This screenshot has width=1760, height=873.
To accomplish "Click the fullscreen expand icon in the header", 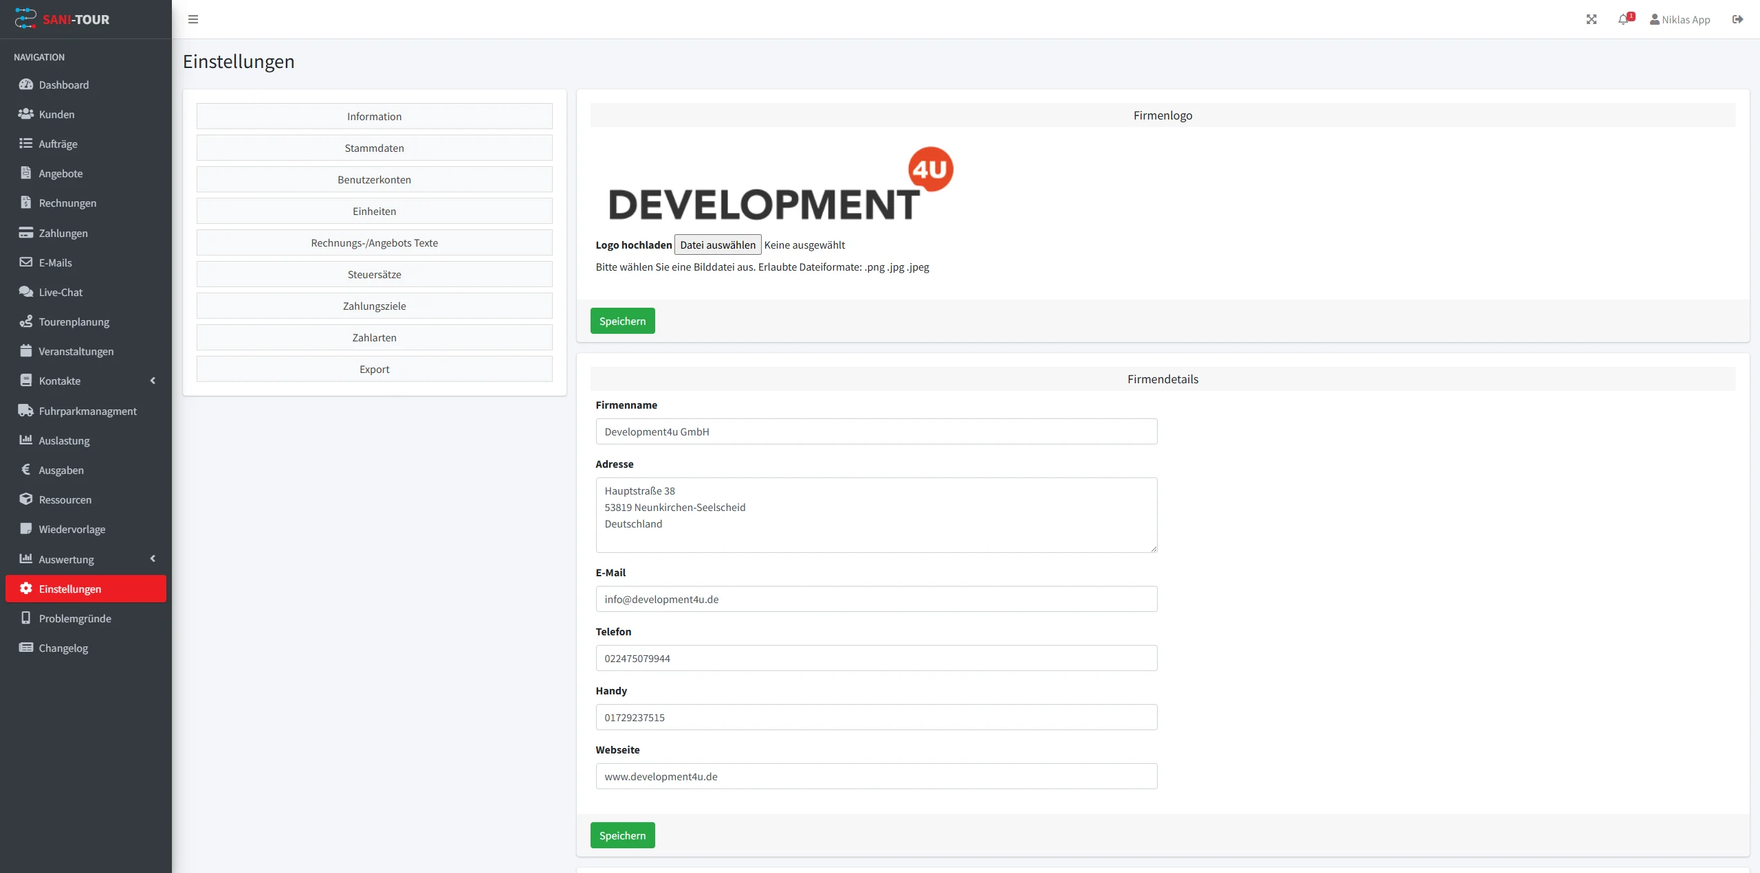I will coord(1591,19).
